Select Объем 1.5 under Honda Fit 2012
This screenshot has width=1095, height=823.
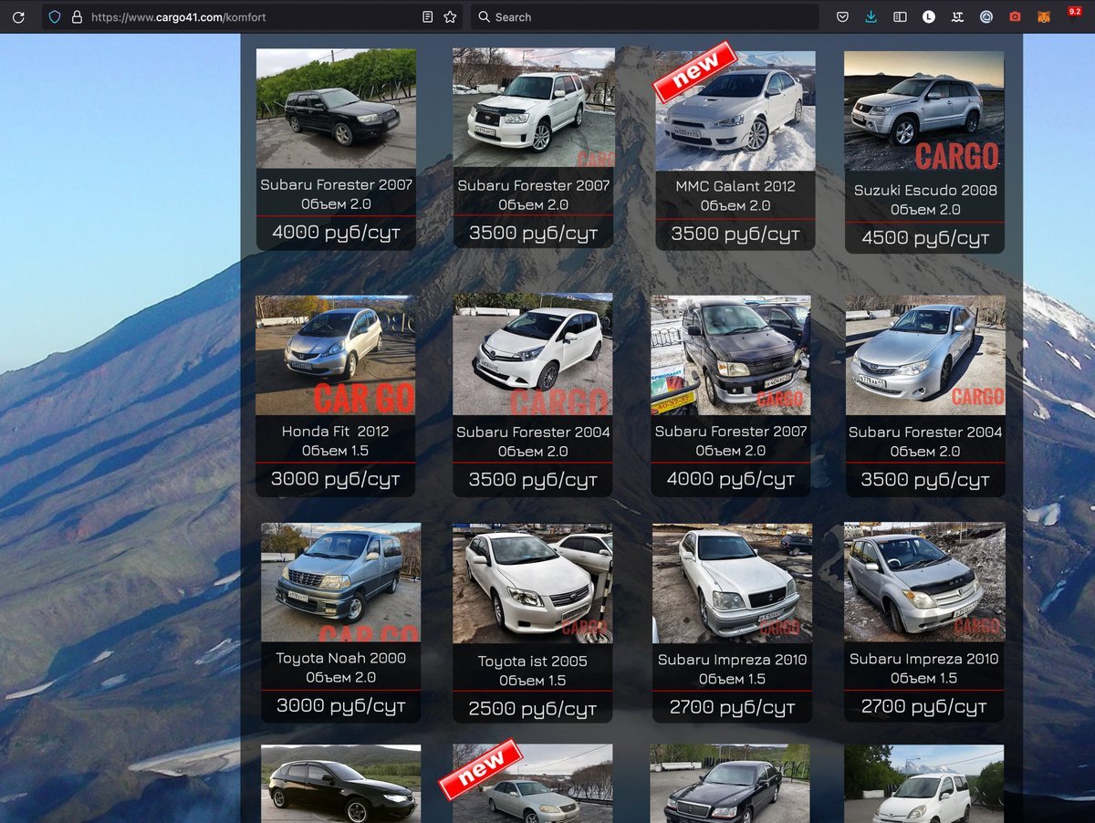pyautogui.click(x=335, y=451)
